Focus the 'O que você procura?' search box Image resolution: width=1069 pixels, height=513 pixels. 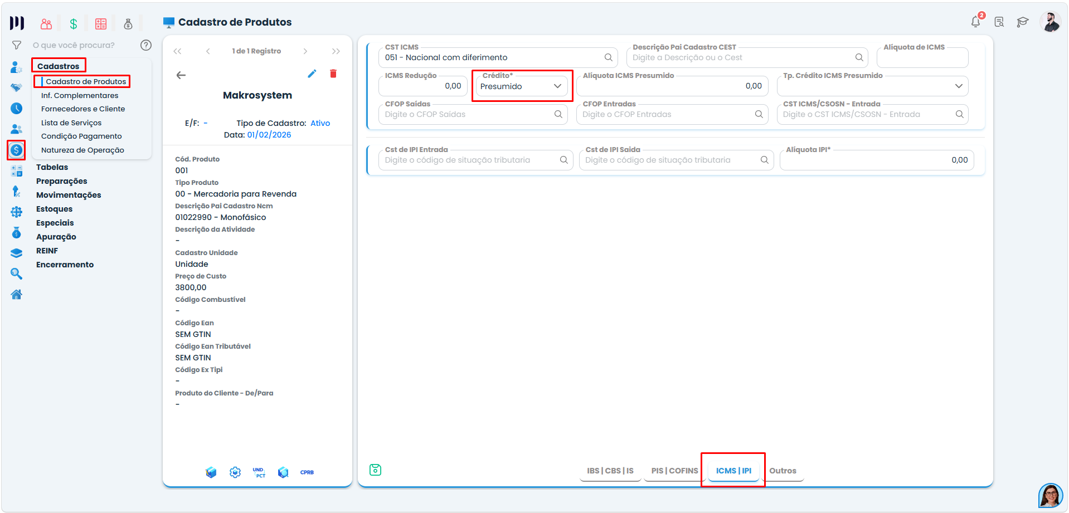[74, 45]
